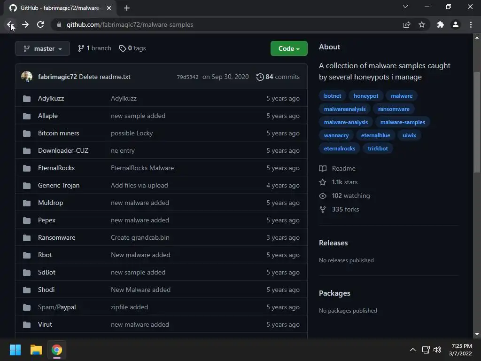Screen dimensions: 481x361
Task: Open a new browser tab
Action: tap(127, 8)
